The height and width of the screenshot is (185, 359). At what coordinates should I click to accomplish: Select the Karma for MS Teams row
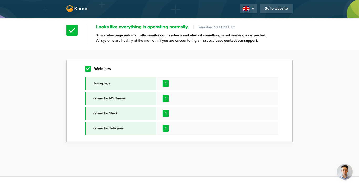tap(182, 98)
